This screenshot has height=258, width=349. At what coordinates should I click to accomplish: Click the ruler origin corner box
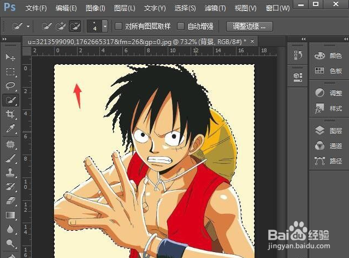[x=27, y=51]
